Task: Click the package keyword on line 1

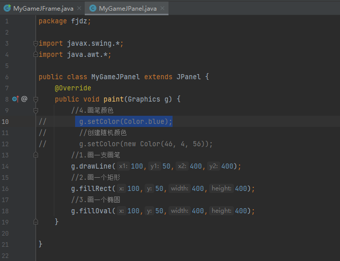Action: click(x=53, y=21)
